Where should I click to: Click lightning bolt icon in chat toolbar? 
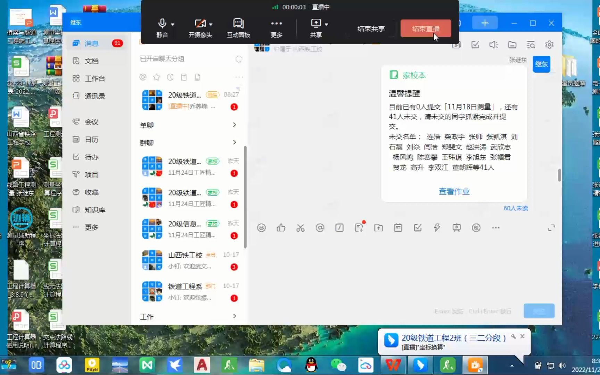(x=437, y=228)
